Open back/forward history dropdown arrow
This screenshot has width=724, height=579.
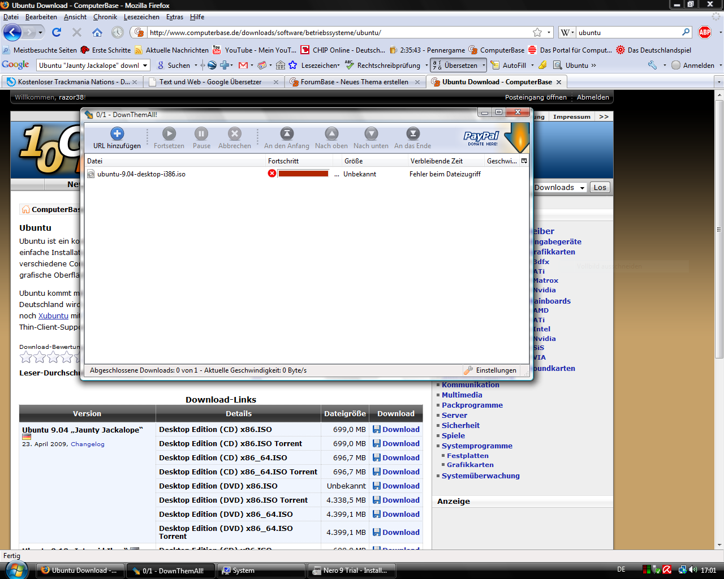(40, 32)
